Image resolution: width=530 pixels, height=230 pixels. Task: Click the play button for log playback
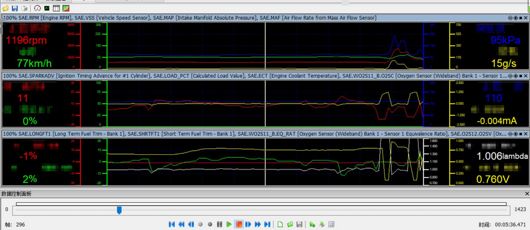pyautogui.click(x=229, y=224)
